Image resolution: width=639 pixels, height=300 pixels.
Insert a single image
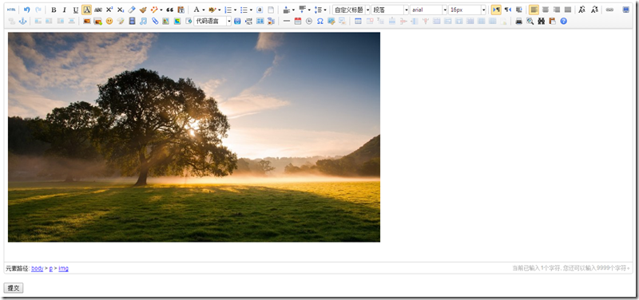coord(87,22)
